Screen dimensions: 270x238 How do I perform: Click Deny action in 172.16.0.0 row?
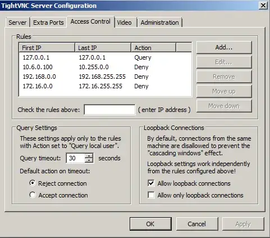[141, 86]
